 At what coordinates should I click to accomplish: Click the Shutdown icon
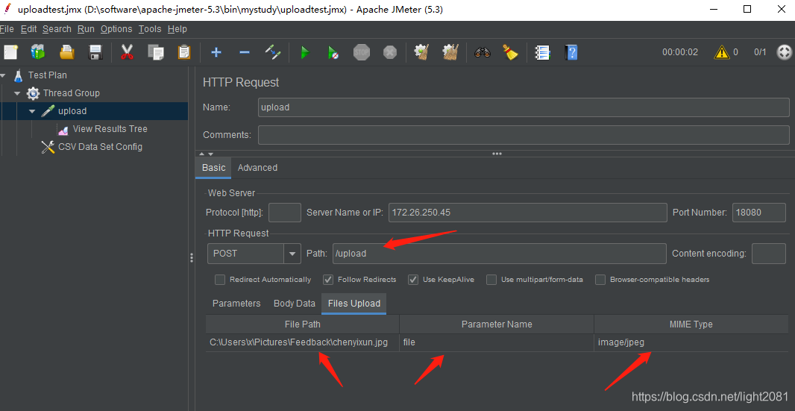point(390,51)
